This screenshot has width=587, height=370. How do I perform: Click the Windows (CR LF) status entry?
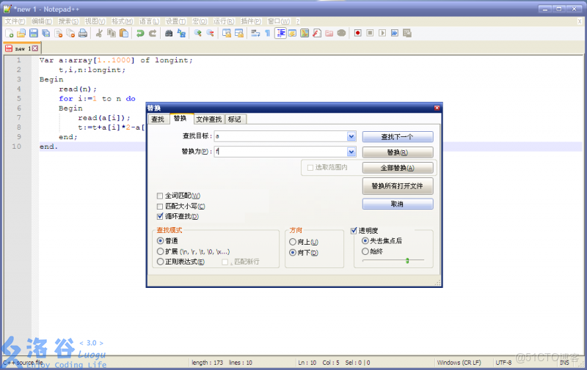459,363
